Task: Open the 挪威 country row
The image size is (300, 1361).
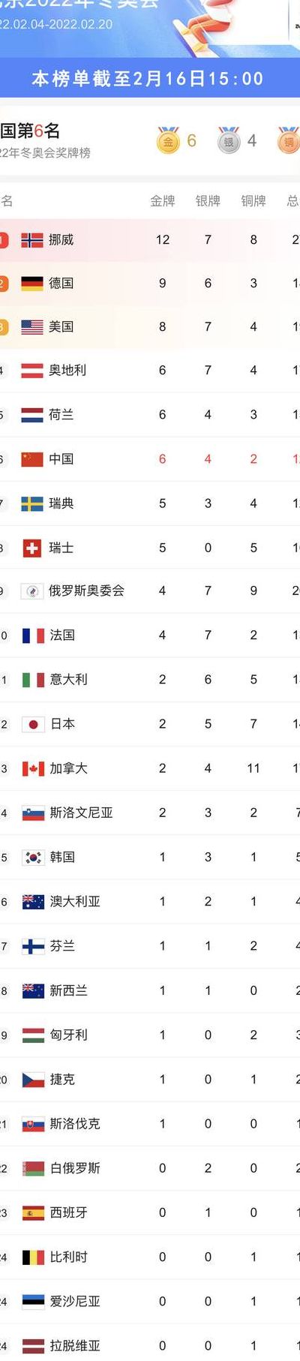Action: coord(150,240)
